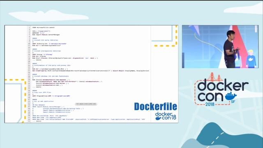Screen dimensions: 263x148
Task: Click the Install Windows IIS and Web features comment
Action: pos(50,76)
